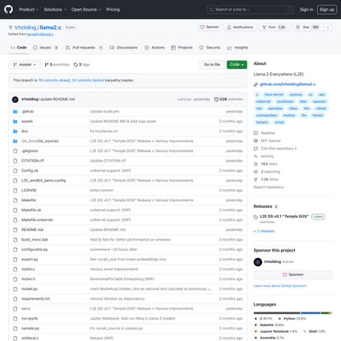Switch to the Pull requests tab
Image resolution: width=341 pixels, height=341 pixels.
click(x=84, y=48)
